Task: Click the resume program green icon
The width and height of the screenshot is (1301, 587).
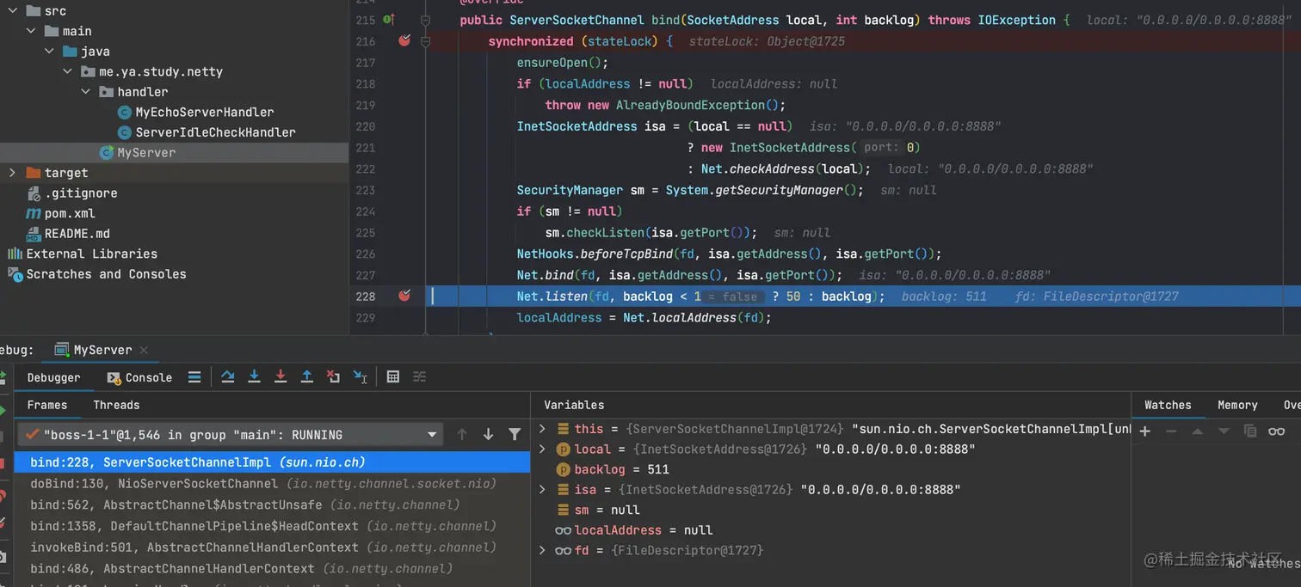Action: (x=3, y=410)
